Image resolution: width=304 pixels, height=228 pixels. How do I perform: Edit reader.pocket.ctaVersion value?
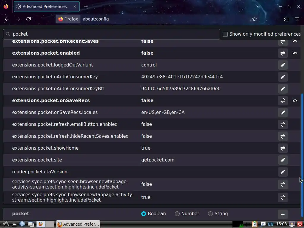(x=283, y=172)
